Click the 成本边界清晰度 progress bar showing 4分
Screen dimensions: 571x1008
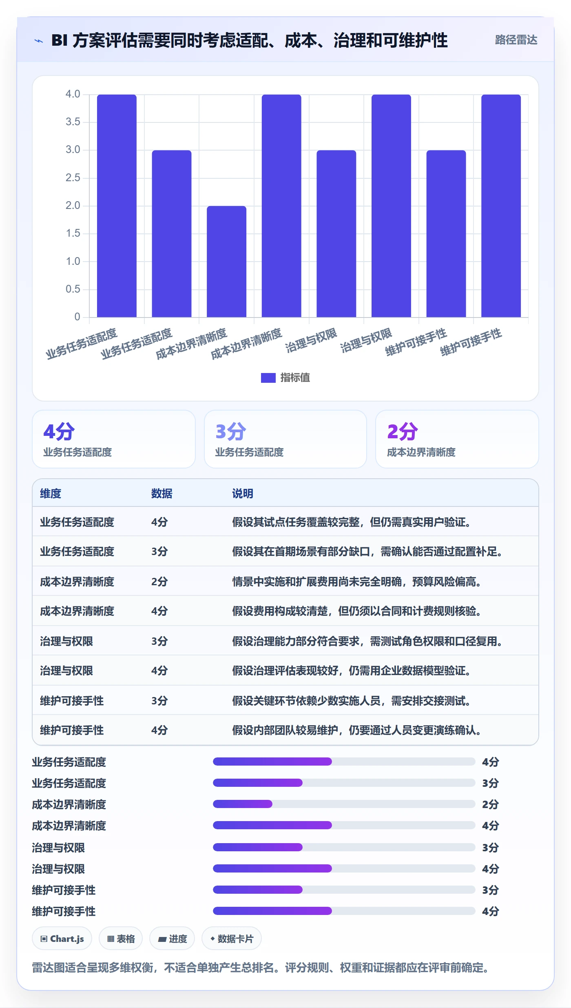344,825
